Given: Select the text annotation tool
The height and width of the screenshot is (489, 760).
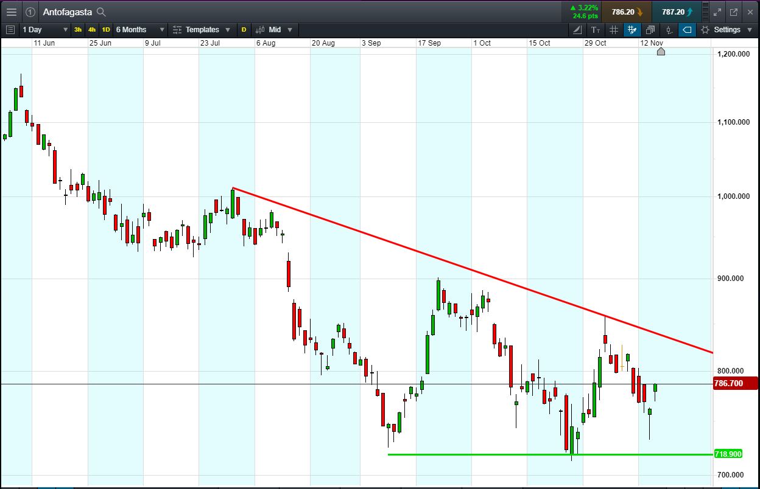Looking at the screenshot, I should 596,29.
